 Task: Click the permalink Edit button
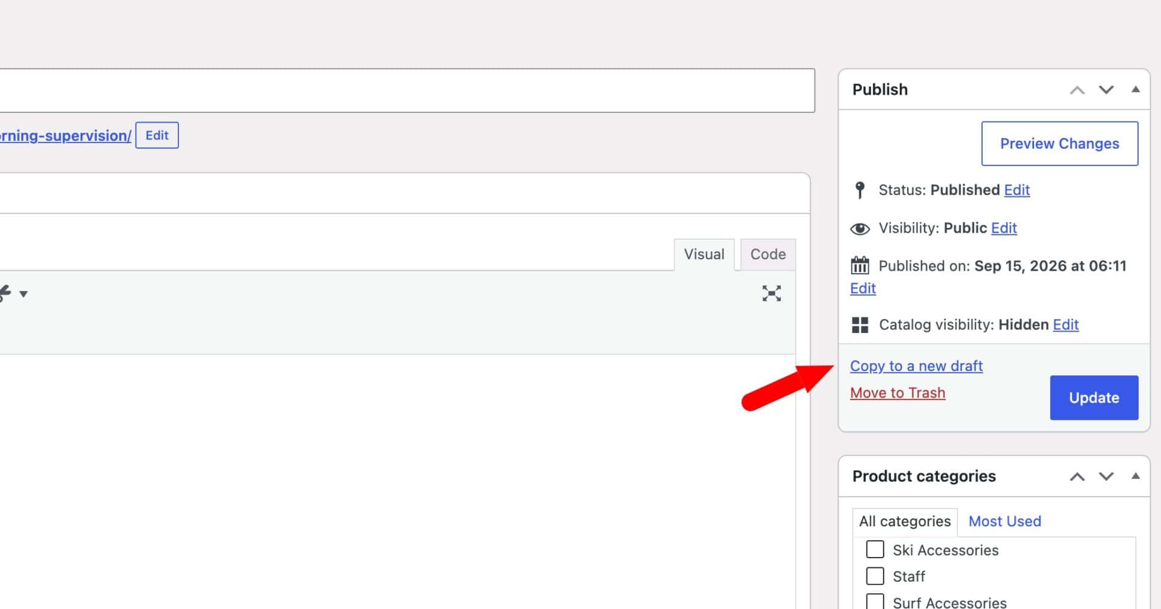pyautogui.click(x=157, y=135)
